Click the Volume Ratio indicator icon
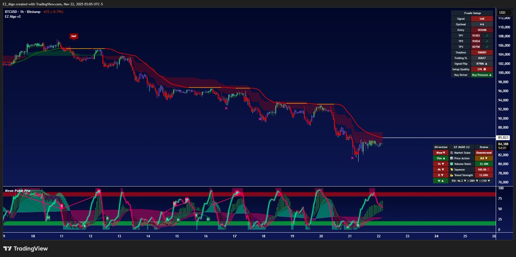 point(451,164)
